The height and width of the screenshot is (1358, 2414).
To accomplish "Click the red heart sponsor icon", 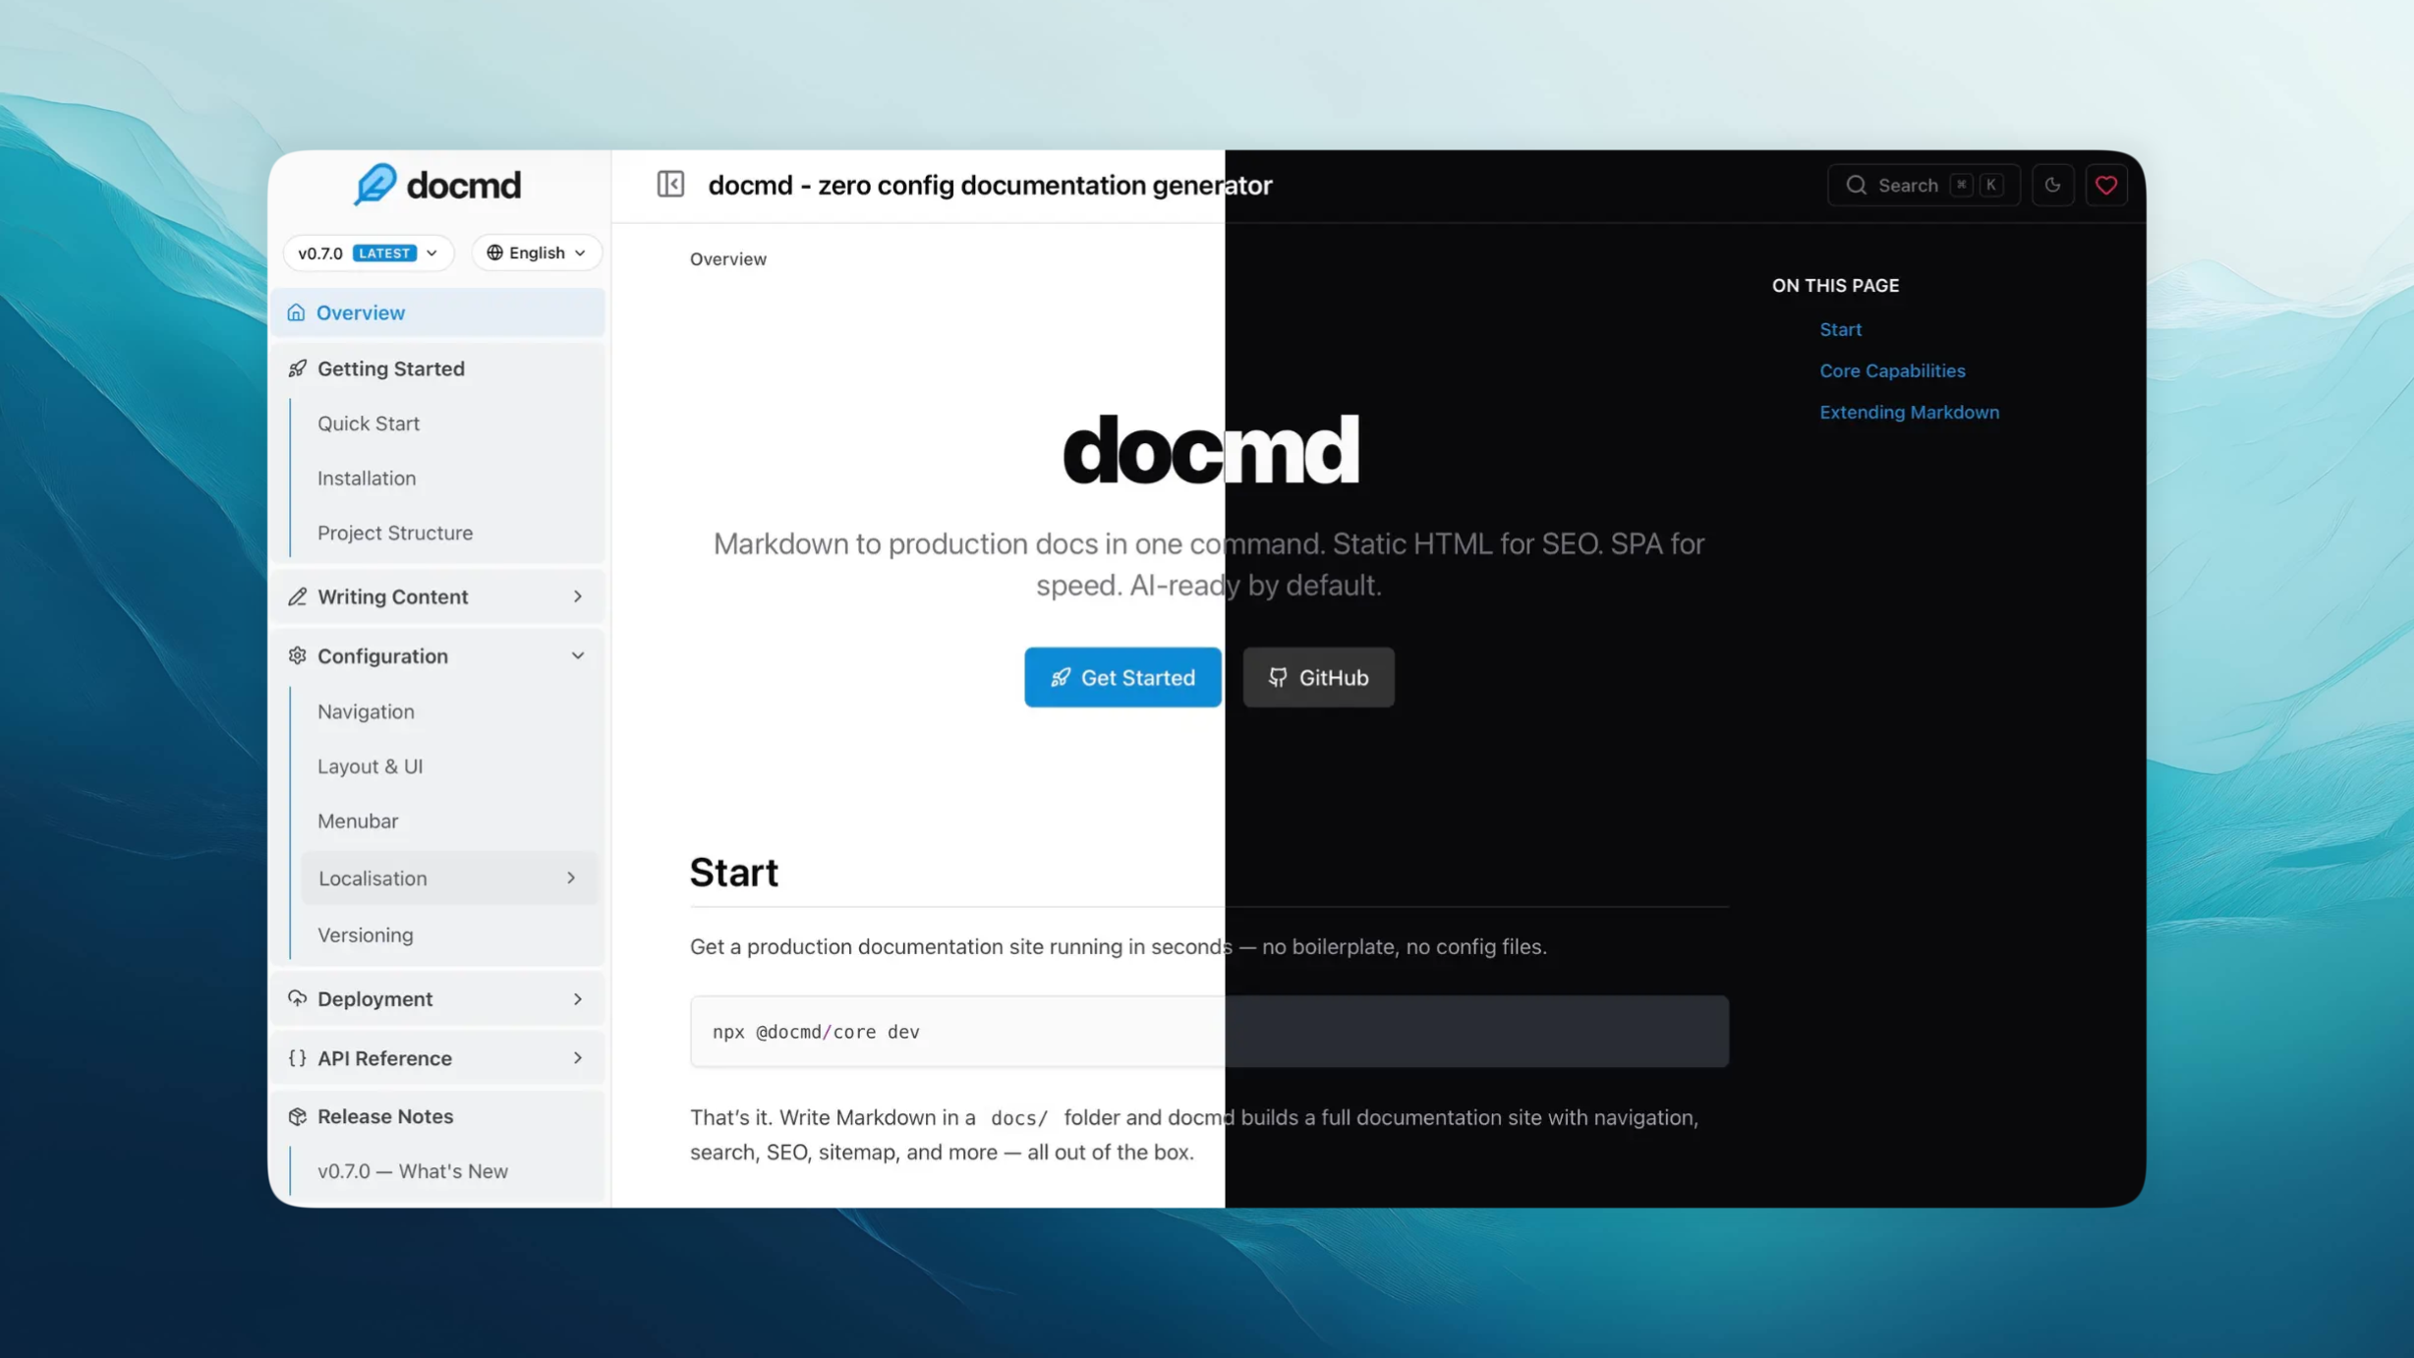I will pos(2105,185).
